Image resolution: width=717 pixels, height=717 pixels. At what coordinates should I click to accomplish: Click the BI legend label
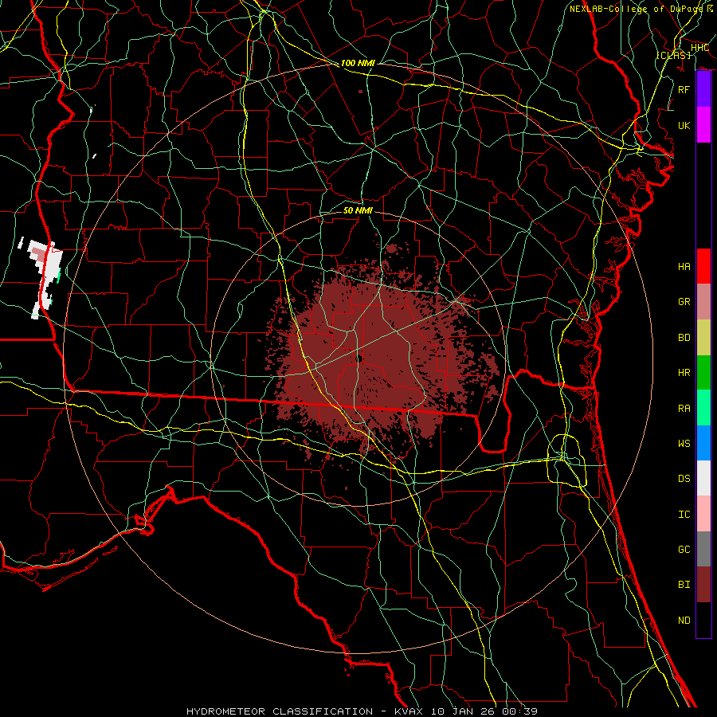pyautogui.click(x=684, y=585)
